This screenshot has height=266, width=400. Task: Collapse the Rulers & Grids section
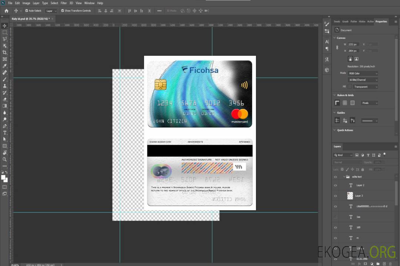click(x=335, y=95)
